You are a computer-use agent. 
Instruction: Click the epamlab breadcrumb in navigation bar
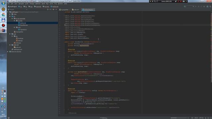point(37,7)
